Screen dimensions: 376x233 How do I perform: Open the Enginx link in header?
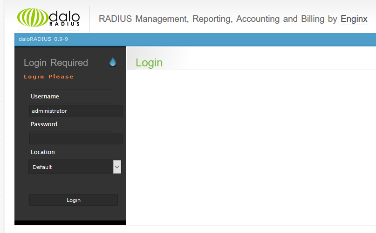click(x=354, y=19)
